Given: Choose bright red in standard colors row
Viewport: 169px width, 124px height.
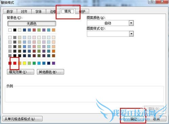Looking at the screenshot, I should point(15,63).
